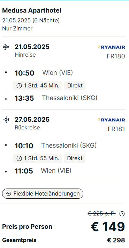Click the Ryanair logo for flight FR181
Screen dimensions: 129x248
[x=111, y=120]
